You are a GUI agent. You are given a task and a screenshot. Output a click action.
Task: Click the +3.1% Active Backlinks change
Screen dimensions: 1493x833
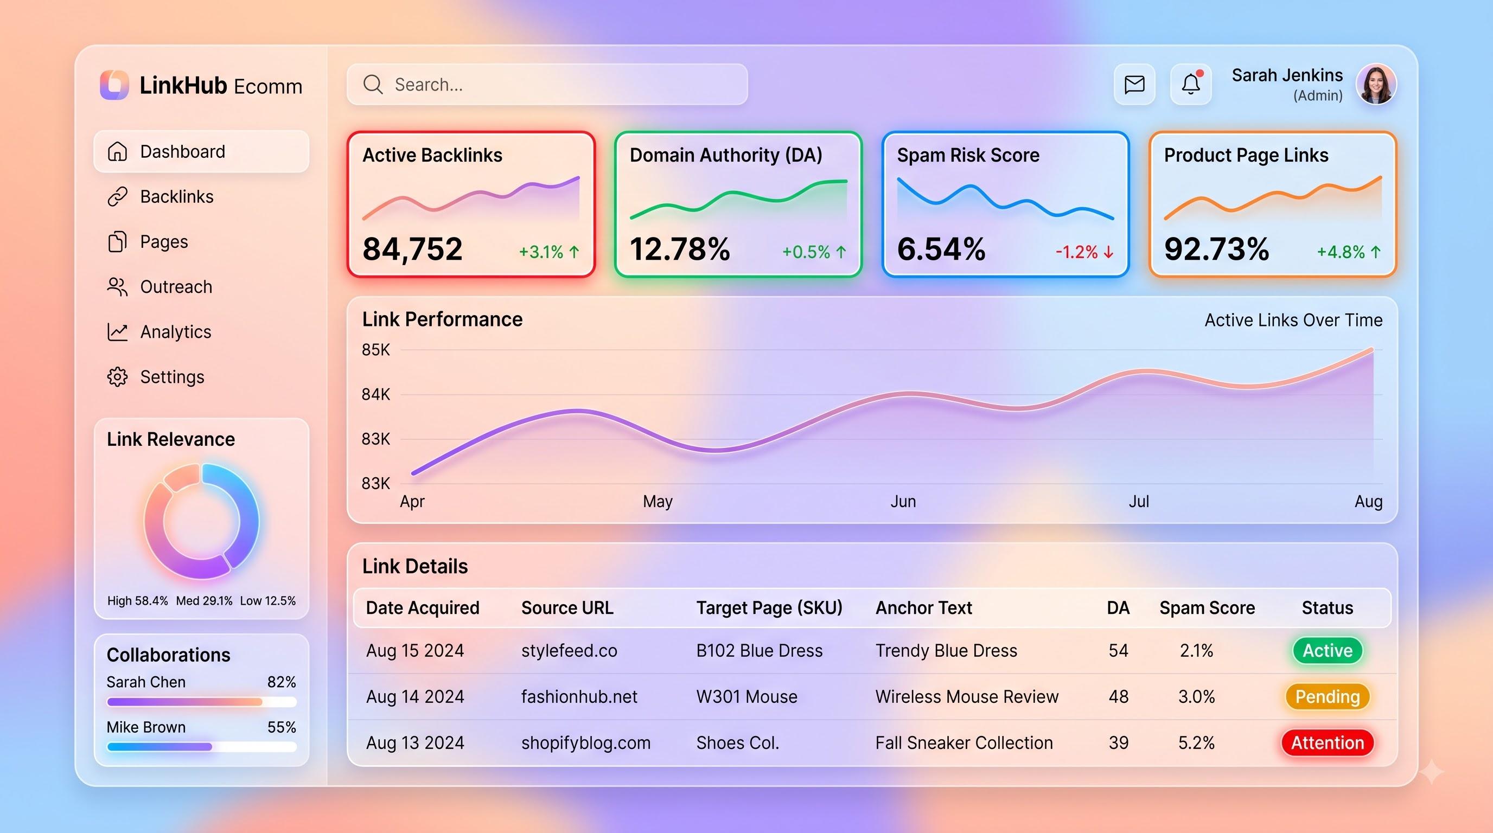548,252
